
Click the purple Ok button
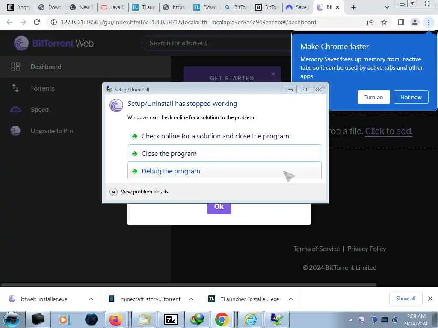[x=219, y=208]
